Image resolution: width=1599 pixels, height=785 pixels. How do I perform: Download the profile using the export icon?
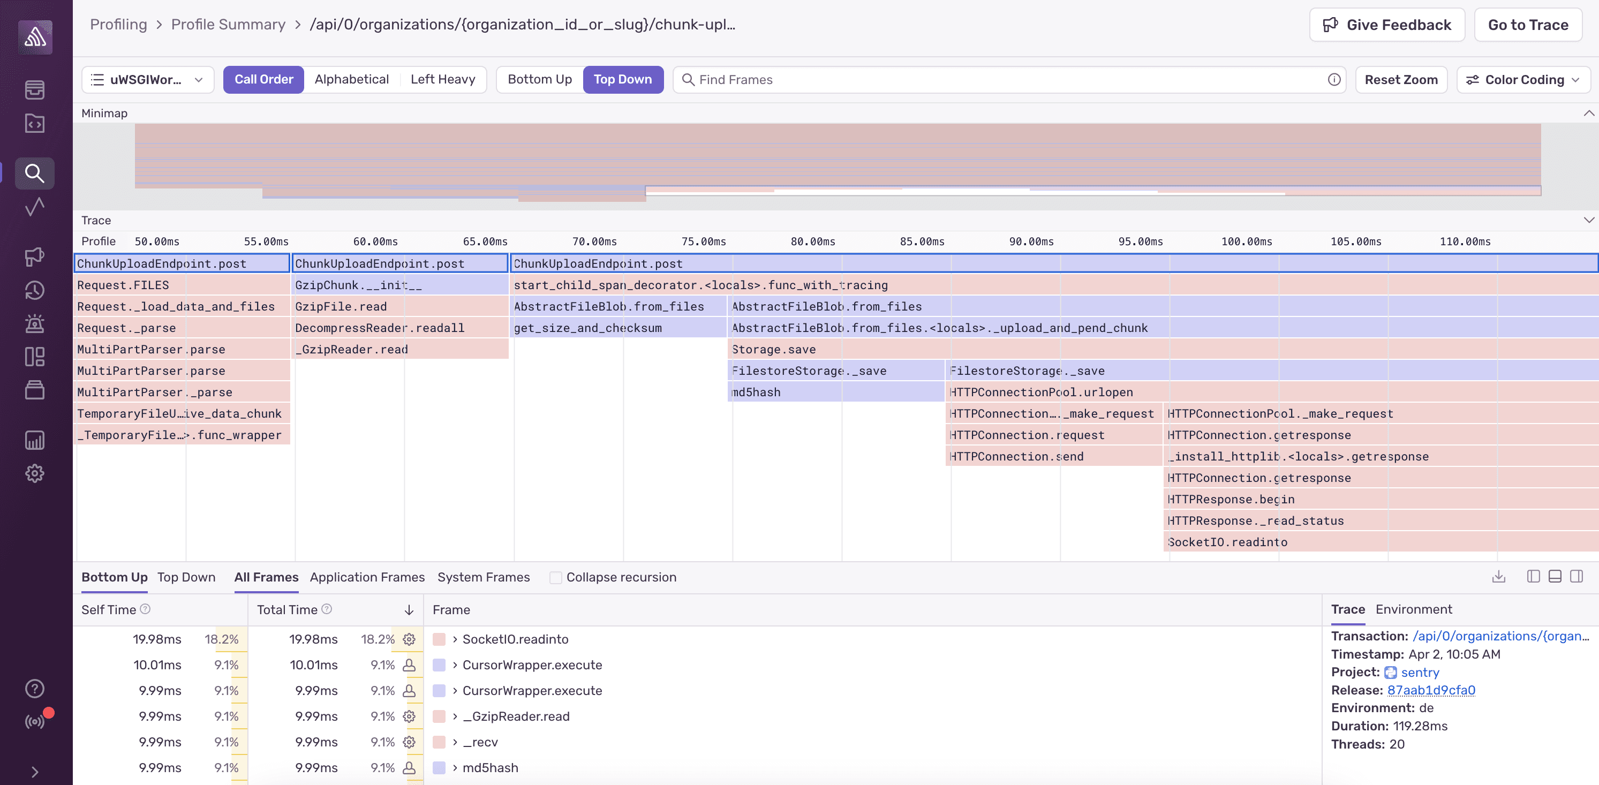click(1498, 577)
